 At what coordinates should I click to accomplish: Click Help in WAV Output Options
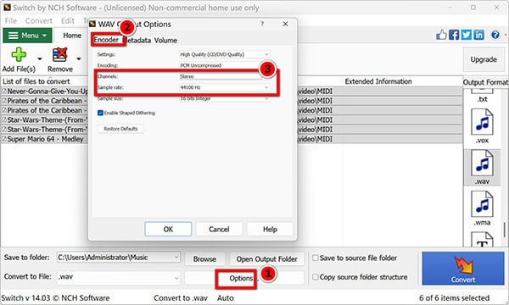click(270, 229)
